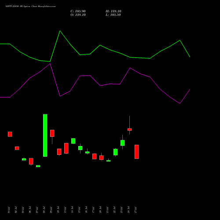The height and width of the screenshot is (220, 220).
Task: Click the 10 Jul date label
Action: click(58, 210)
